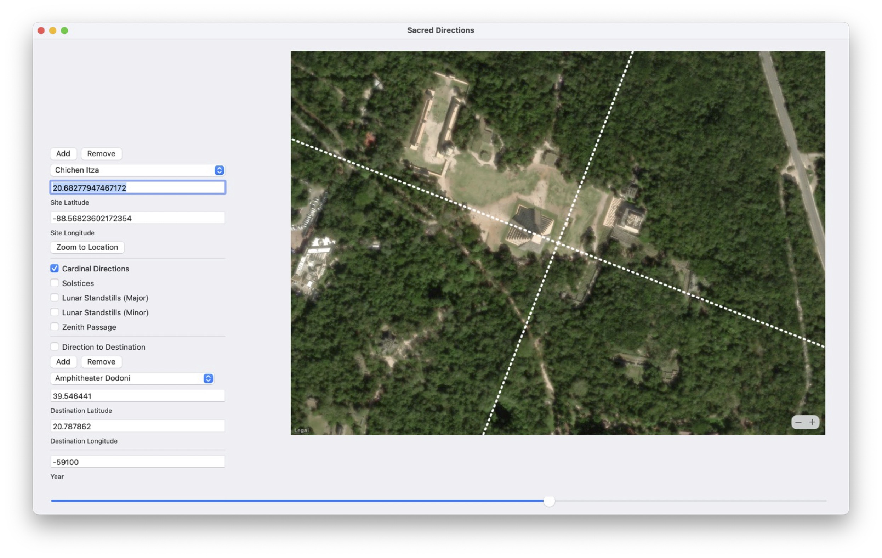Turn on Zenith Passage checkbox
Image resolution: width=882 pixels, height=558 pixels.
click(x=55, y=327)
